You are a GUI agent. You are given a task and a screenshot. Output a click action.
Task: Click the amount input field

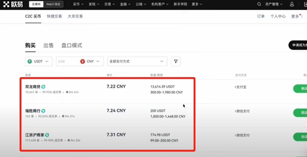(x=68, y=61)
